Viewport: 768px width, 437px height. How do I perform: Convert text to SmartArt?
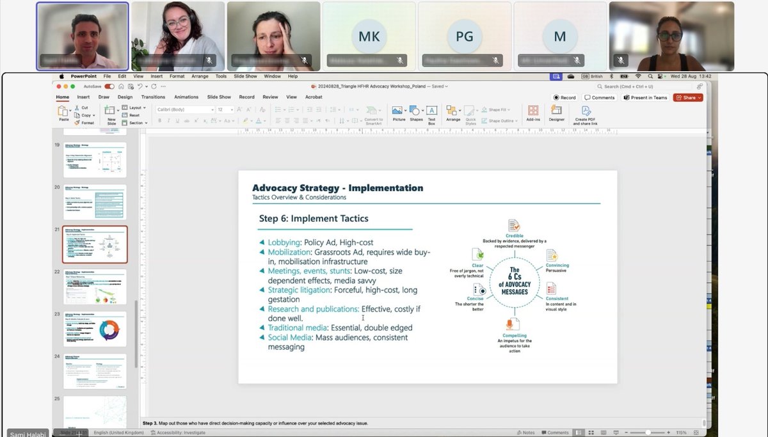tap(373, 114)
